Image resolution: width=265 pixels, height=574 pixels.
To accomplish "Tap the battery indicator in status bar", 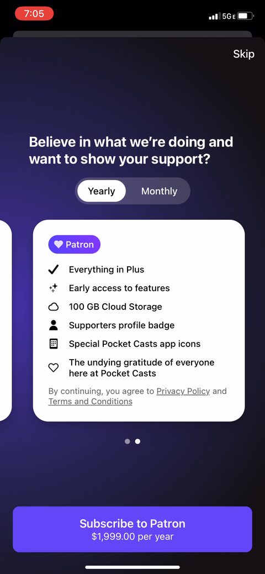I will 246,16.
